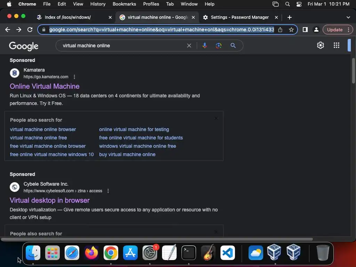Open Cybele Software ad options menu
The height and width of the screenshot is (267, 356).
click(x=108, y=191)
